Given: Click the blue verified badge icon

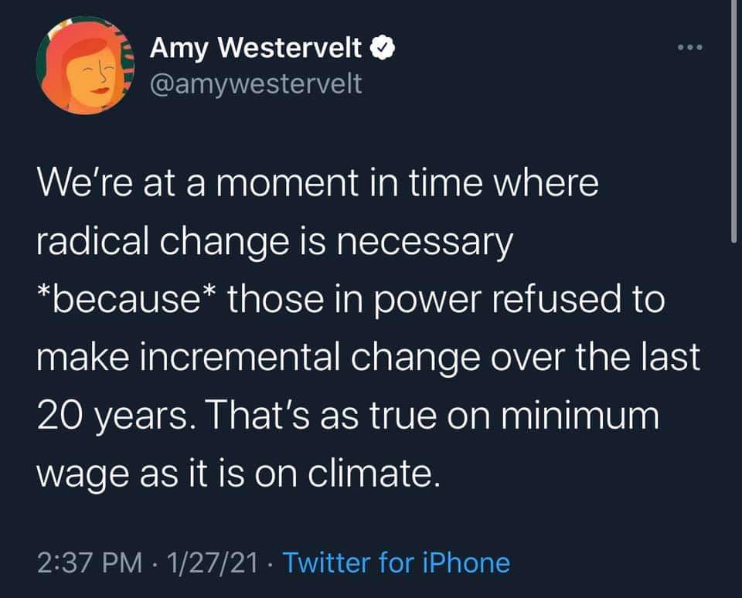Looking at the screenshot, I should pyautogui.click(x=383, y=49).
